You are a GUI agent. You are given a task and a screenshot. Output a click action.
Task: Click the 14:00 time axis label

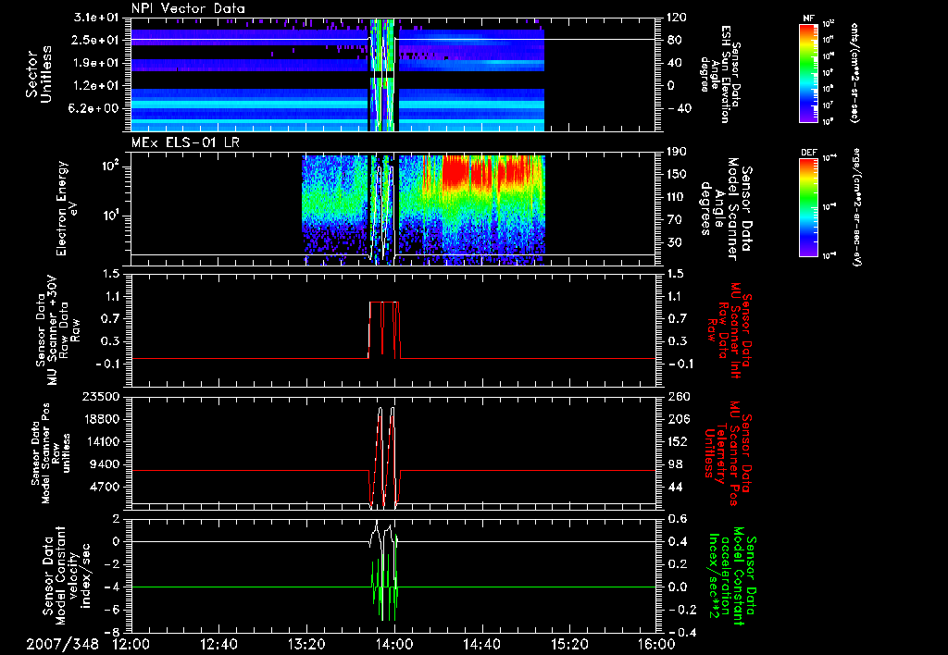(394, 644)
